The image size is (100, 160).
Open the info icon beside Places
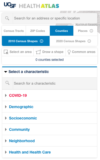(91, 31)
